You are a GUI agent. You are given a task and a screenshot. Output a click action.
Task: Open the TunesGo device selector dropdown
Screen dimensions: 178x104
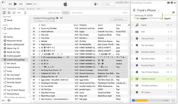pyautogui.click(x=159, y=11)
